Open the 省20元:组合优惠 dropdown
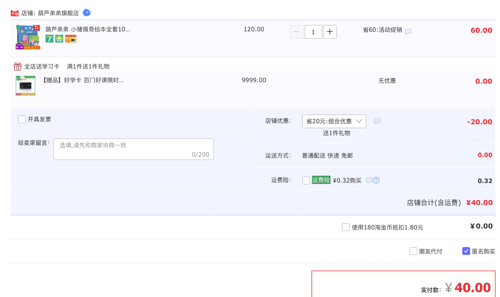This screenshot has width=500, height=297. [334, 121]
